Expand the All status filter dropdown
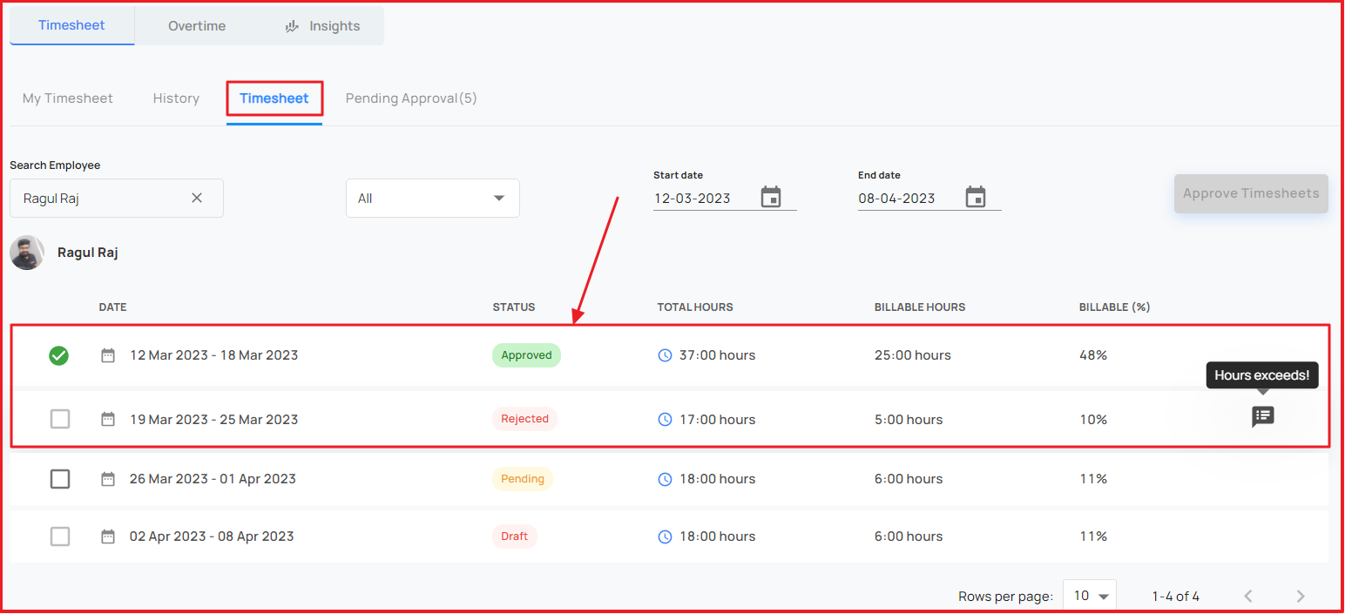The height and width of the screenshot is (614, 1345). [433, 198]
